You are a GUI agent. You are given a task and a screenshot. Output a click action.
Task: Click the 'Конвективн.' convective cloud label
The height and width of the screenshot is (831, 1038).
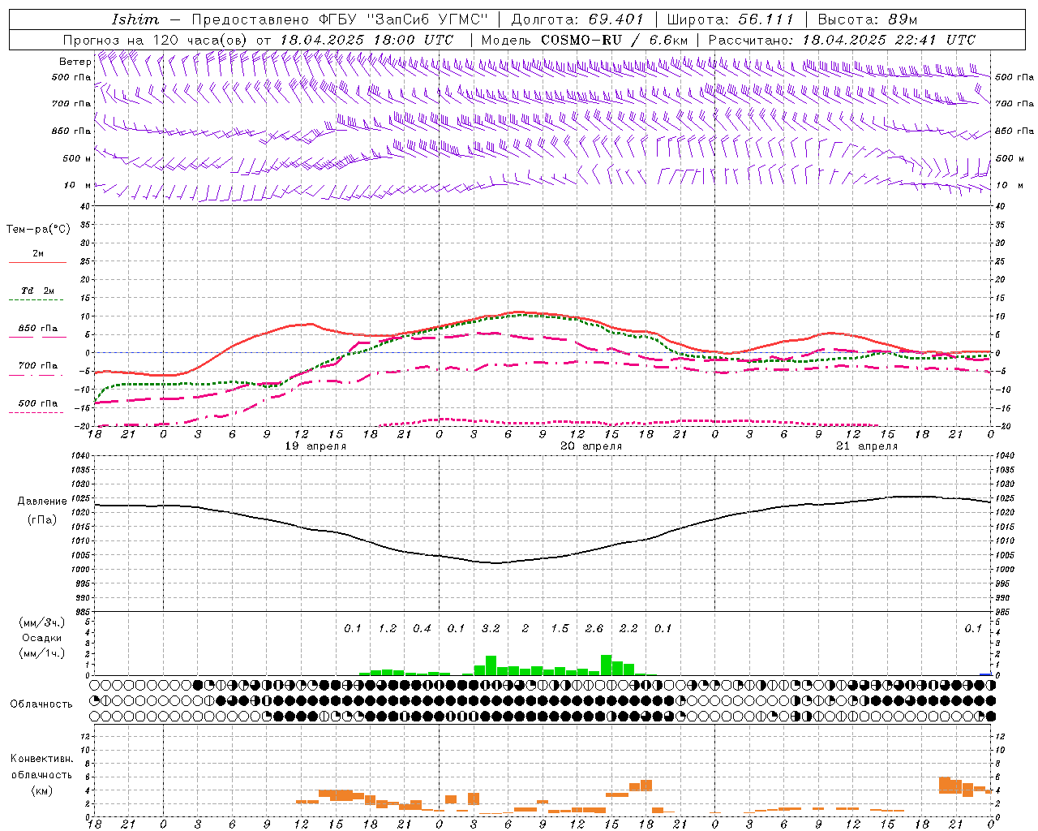(42, 759)
